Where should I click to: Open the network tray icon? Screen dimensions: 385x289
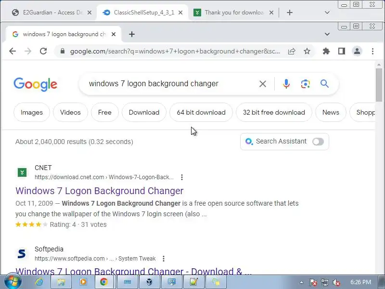pyautogui.click(x=324, y=282)
